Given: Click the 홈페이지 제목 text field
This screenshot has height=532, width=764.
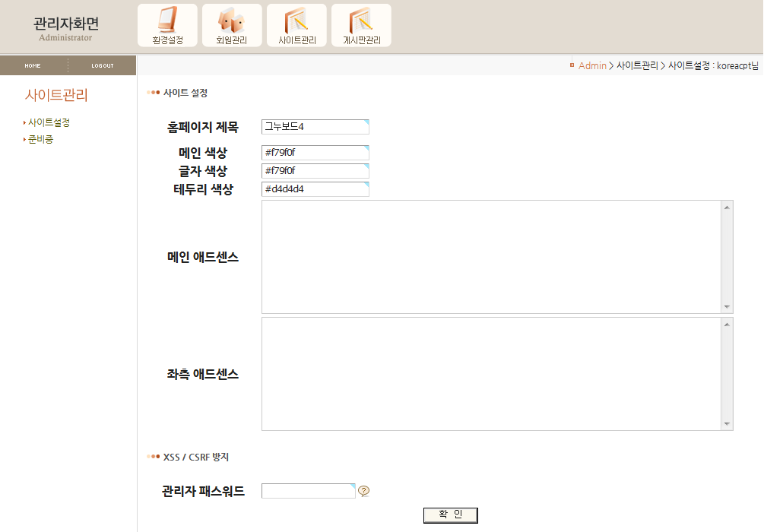Looking at the screenshot, I should tap(315, 127).
